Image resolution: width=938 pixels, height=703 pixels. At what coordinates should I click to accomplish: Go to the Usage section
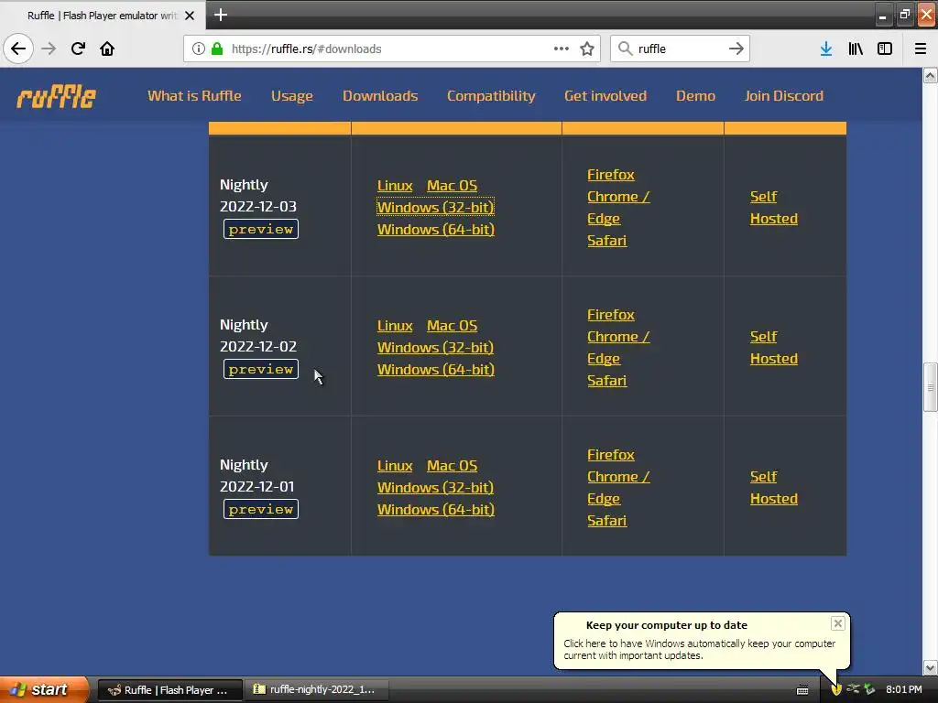pyautogui.click(x=292, y=96)
